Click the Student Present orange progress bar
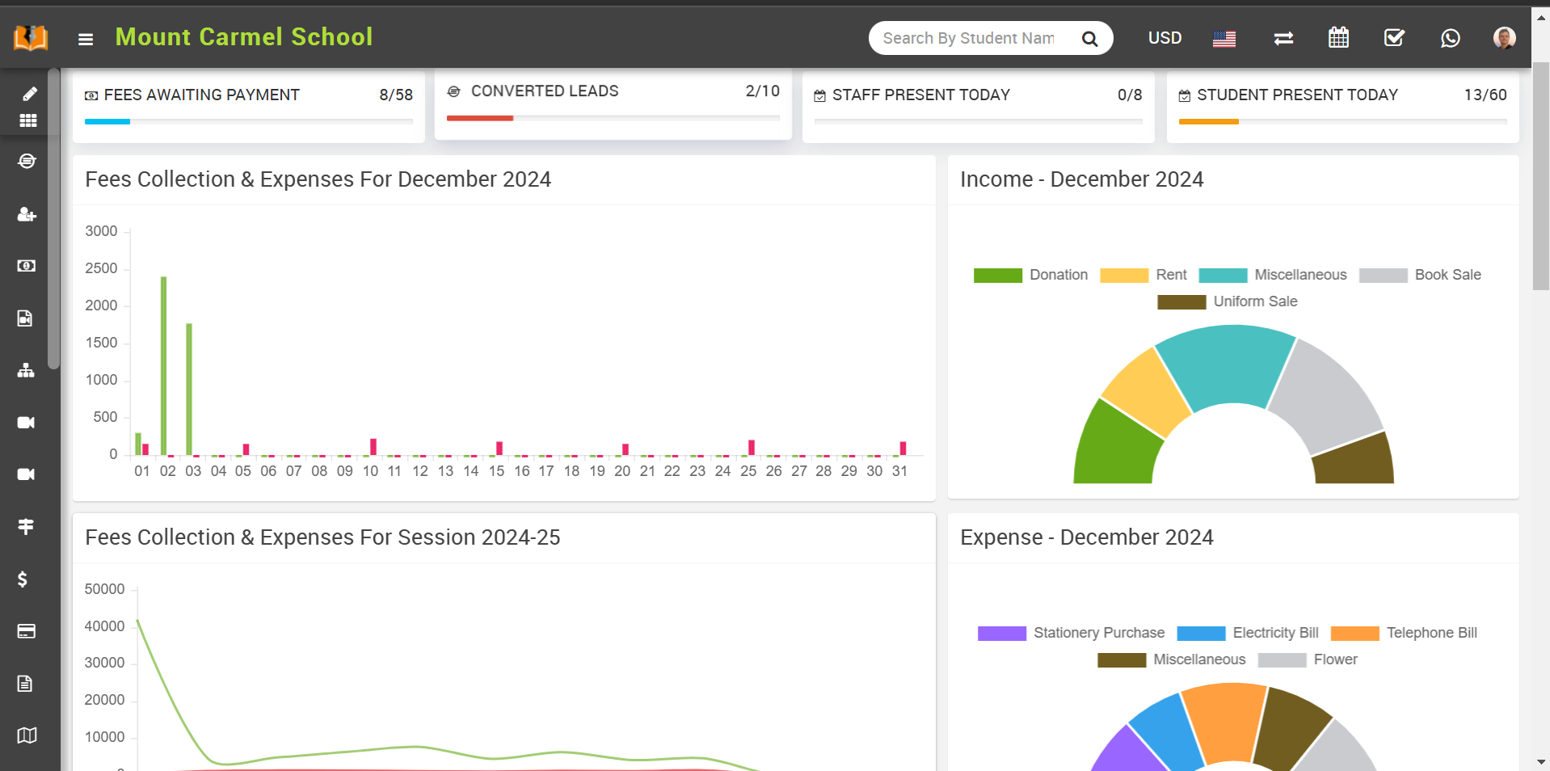 click(x=1209, y=122)
